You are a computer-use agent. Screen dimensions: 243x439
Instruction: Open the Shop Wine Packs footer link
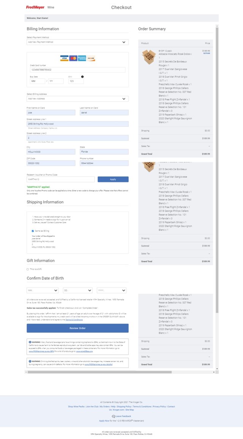(76, 406)
